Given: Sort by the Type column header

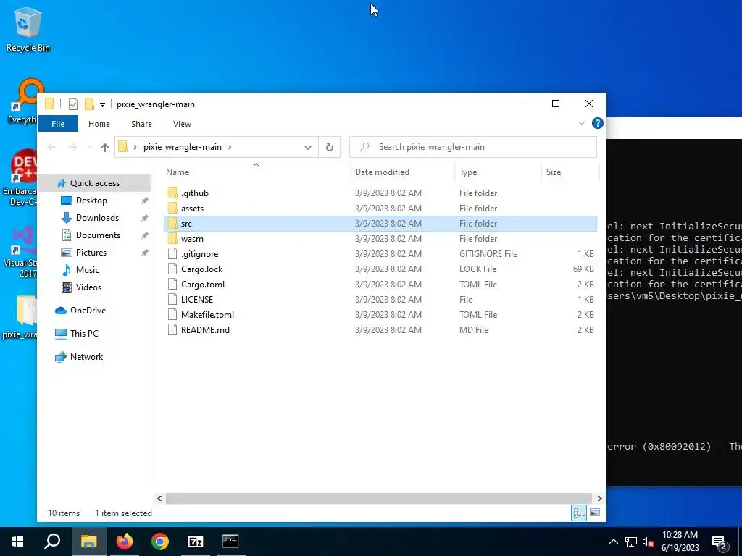Looking at the screenshot, I should click(x=499, y=172).
